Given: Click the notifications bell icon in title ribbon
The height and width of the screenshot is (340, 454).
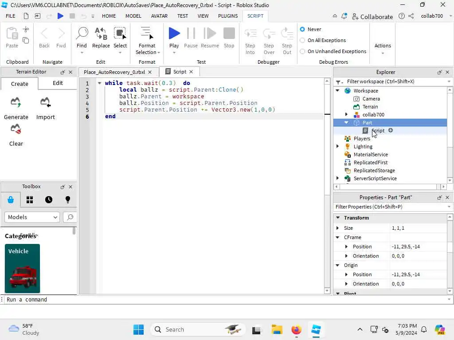Looking at the screenshot, I should pyautogui.click(x=344, y=16).
